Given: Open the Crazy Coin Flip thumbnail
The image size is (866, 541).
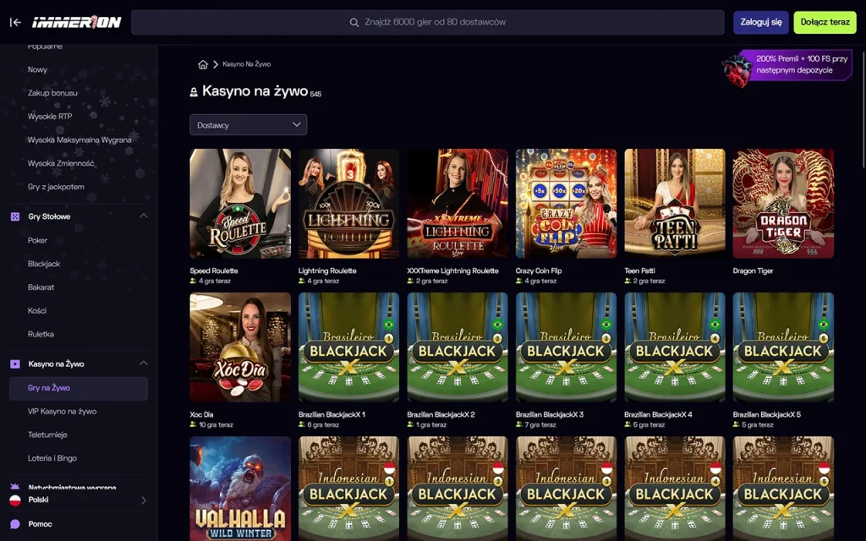Looking at the screenshot, I should click(566, 204).
